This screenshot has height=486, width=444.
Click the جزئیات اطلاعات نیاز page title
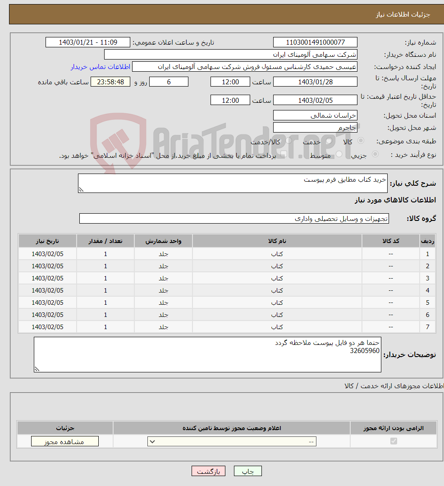click(x=403, y=14)
